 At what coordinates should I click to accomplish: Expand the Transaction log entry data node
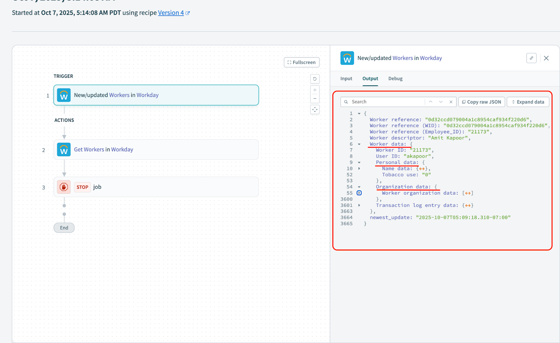(359, 205)
